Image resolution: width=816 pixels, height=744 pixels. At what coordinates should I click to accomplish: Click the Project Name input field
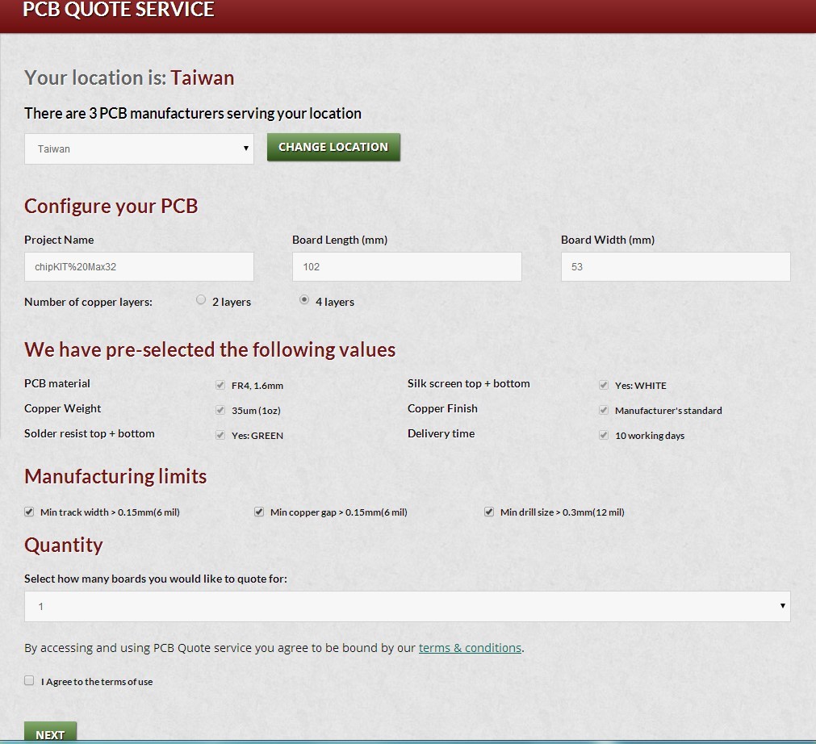(x=139, y=266)
